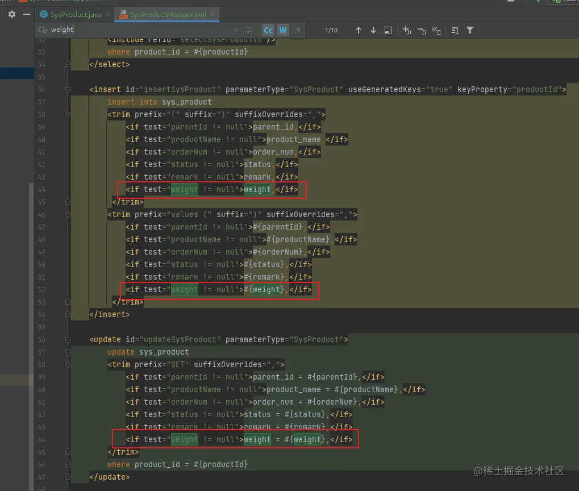Open the project panel settings gear
The width and height of the screenshot is (579, 491).
pyautogui.click(x=11, y=14)
